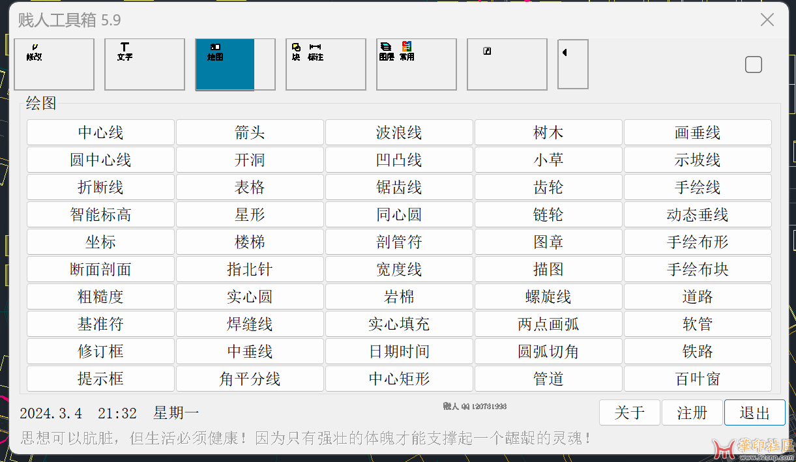Choose the 焊缝线 tool

click(x=250, y=324)
